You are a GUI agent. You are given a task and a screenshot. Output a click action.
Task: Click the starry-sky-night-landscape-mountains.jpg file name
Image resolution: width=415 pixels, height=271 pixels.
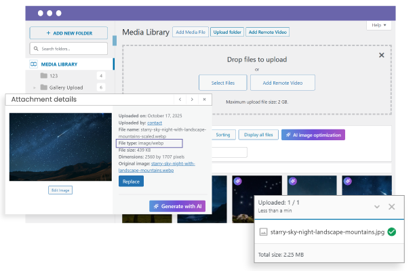[328, 232]
